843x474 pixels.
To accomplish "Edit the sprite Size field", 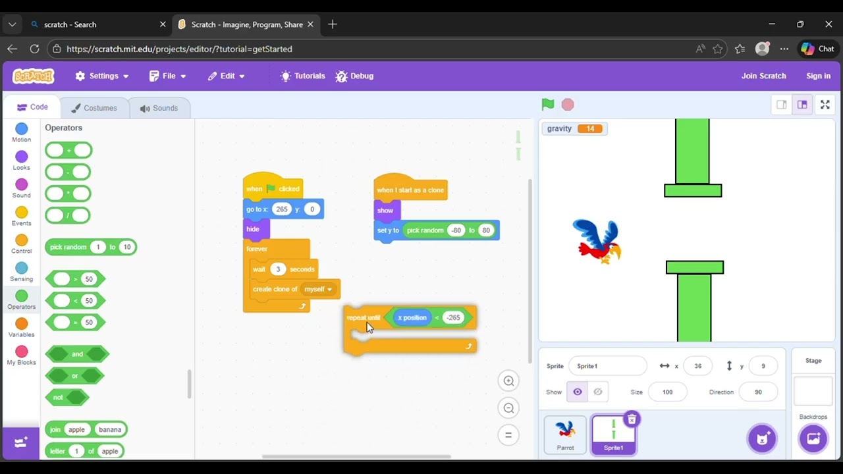I will (667, 392).
